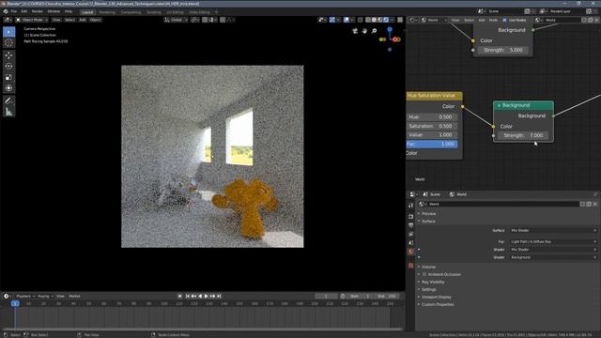Open the viewport Add menu
Viewport: 601px width, 338px height.
[x=83, y=20]
